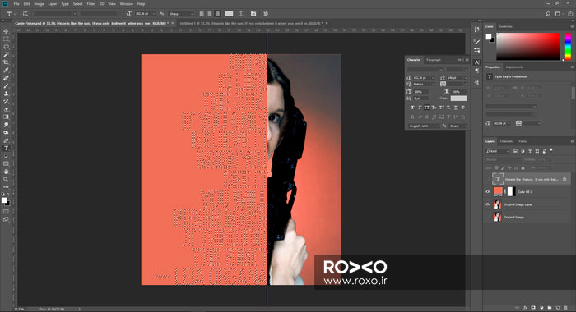Select the Eyedropper tool
Viewport: 576px width, 312px height.
pos(6,70)
